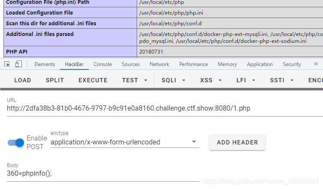This screenshot has width=323, height=189.
Task: Switch to the Network tab
Action: point(159,64)
